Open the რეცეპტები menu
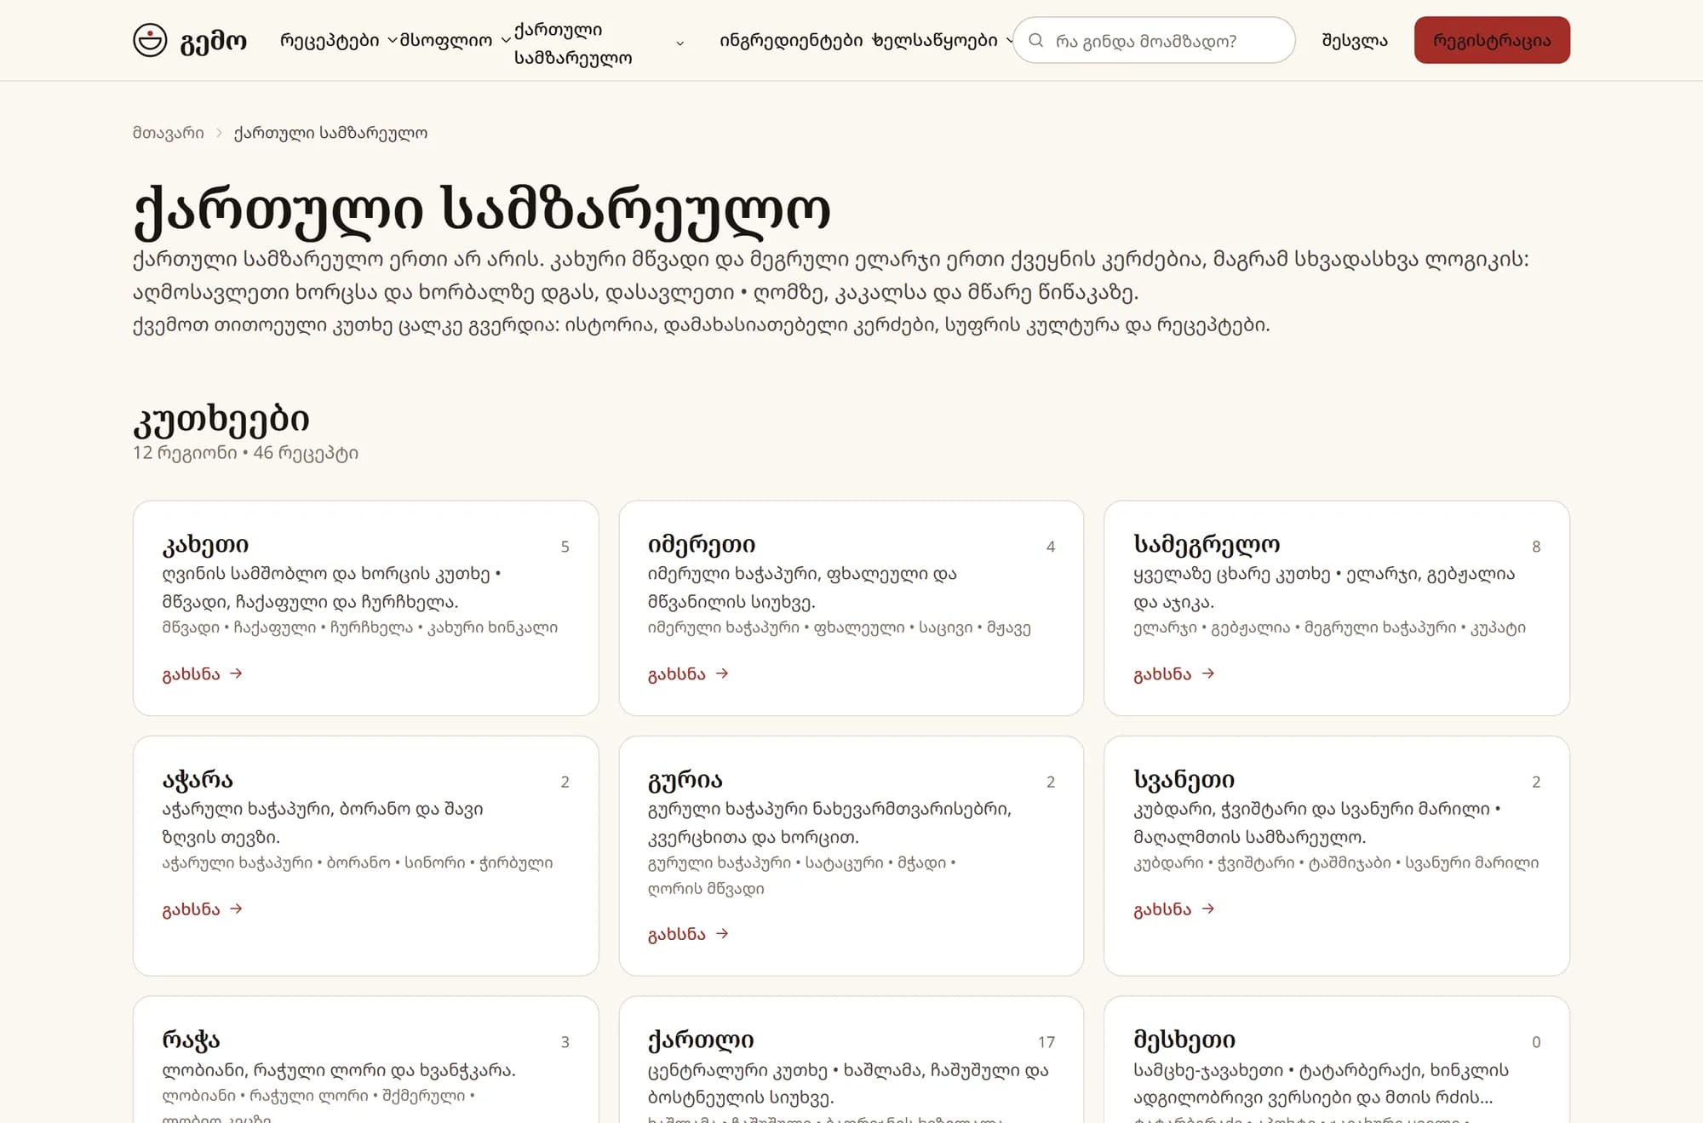Viewport: 1703px width, 1123px height. tap(330, 40)
